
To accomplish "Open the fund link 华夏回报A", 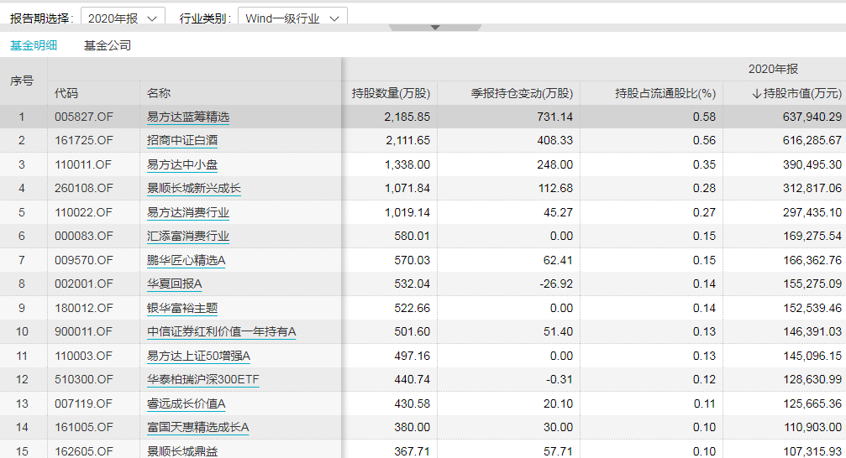I will [x=174, y=284].
